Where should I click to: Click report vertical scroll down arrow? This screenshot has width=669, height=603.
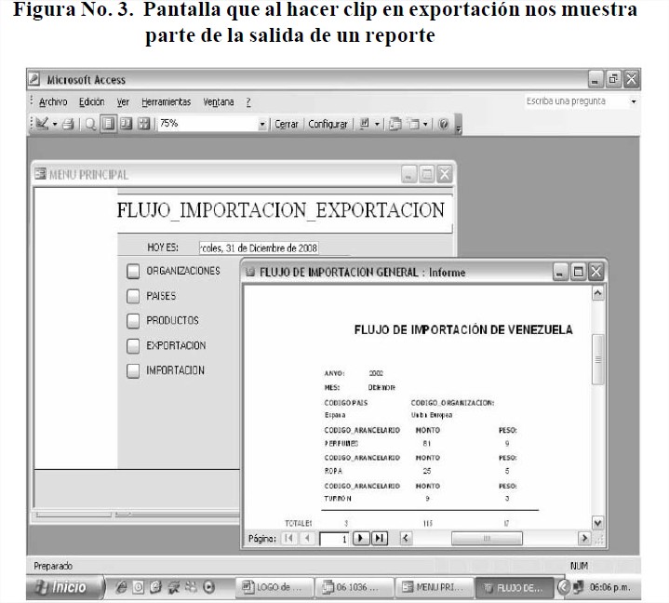[597, 522]
